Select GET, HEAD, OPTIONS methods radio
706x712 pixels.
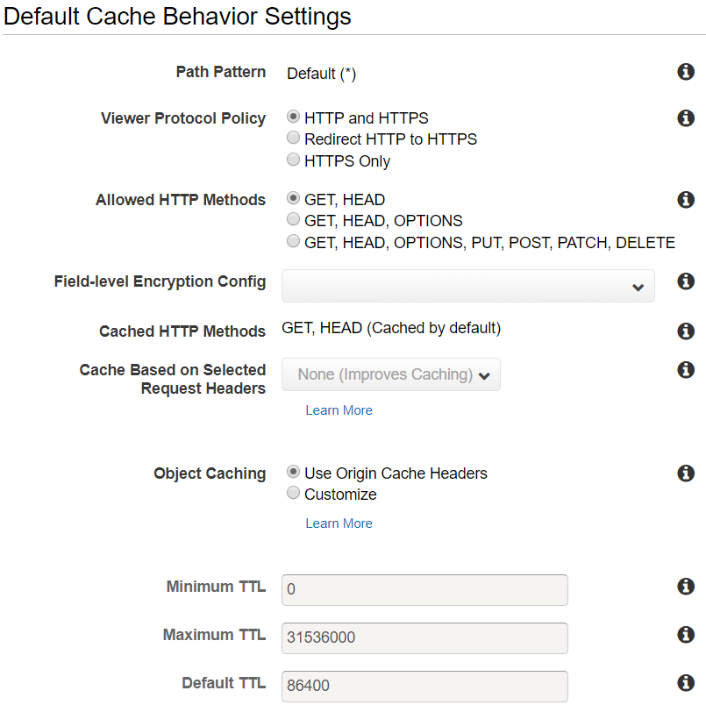tap(294, 220)
